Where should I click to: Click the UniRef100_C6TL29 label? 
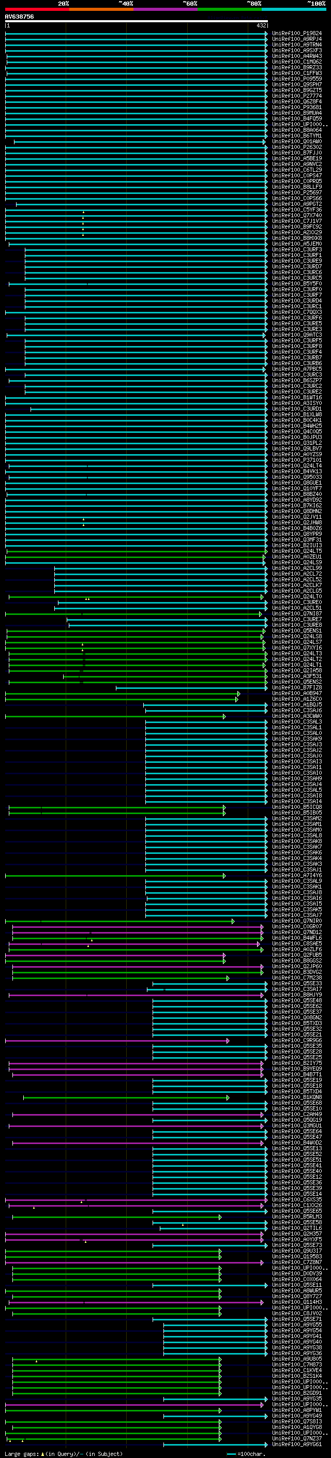[x=297, y=170]
